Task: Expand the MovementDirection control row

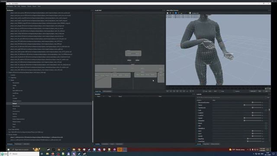Action: (197, 102)
